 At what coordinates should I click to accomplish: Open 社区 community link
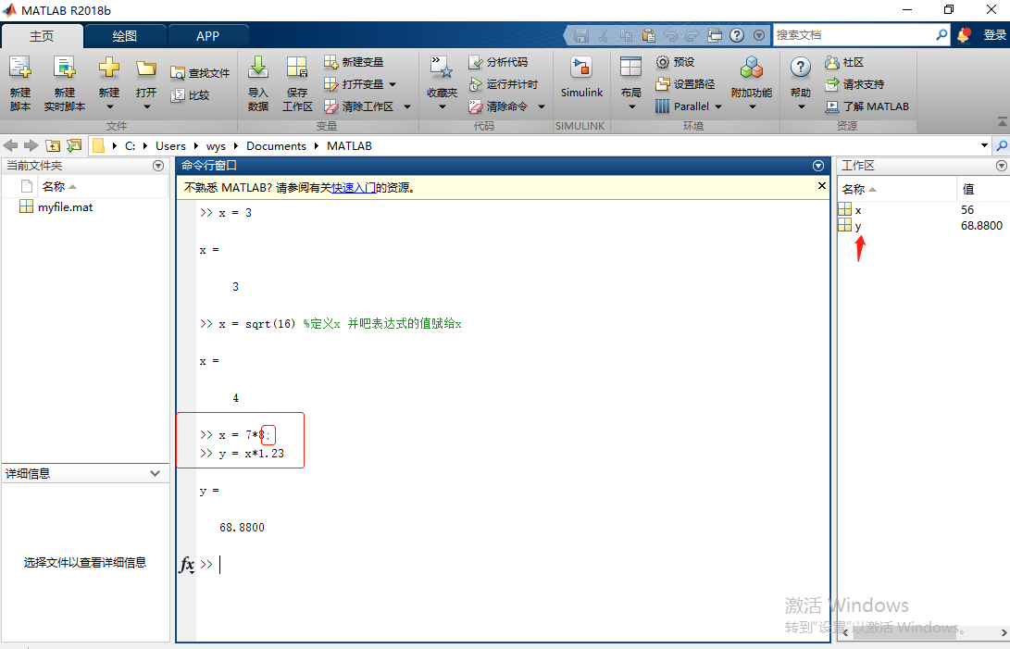click(x=843, y=63)
